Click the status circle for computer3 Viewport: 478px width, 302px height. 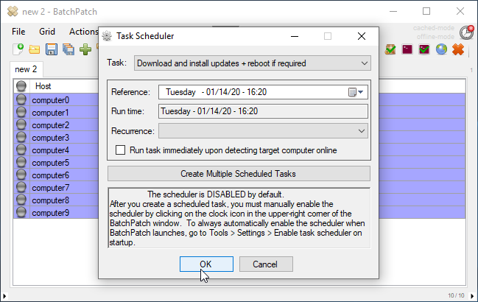[x=21, y=137]
